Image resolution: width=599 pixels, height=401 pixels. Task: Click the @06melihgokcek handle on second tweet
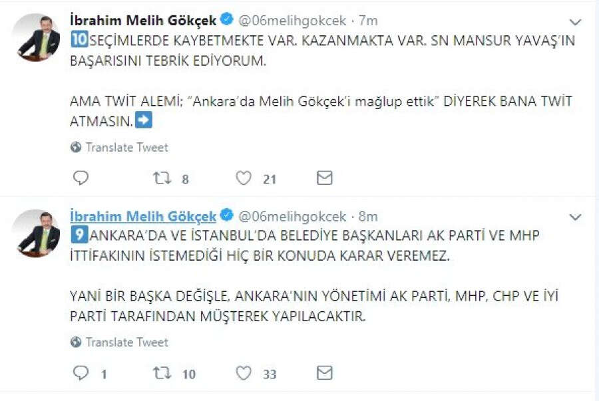(292, 216)
